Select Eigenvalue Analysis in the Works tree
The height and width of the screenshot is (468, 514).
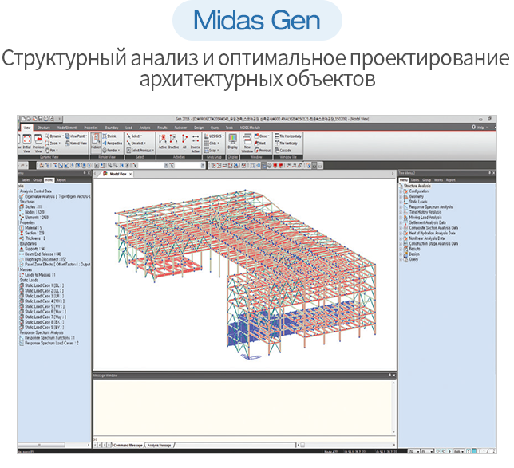[x=57, y=196]
